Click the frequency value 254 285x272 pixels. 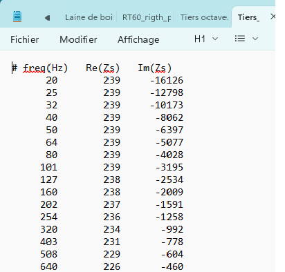(48, 217)
